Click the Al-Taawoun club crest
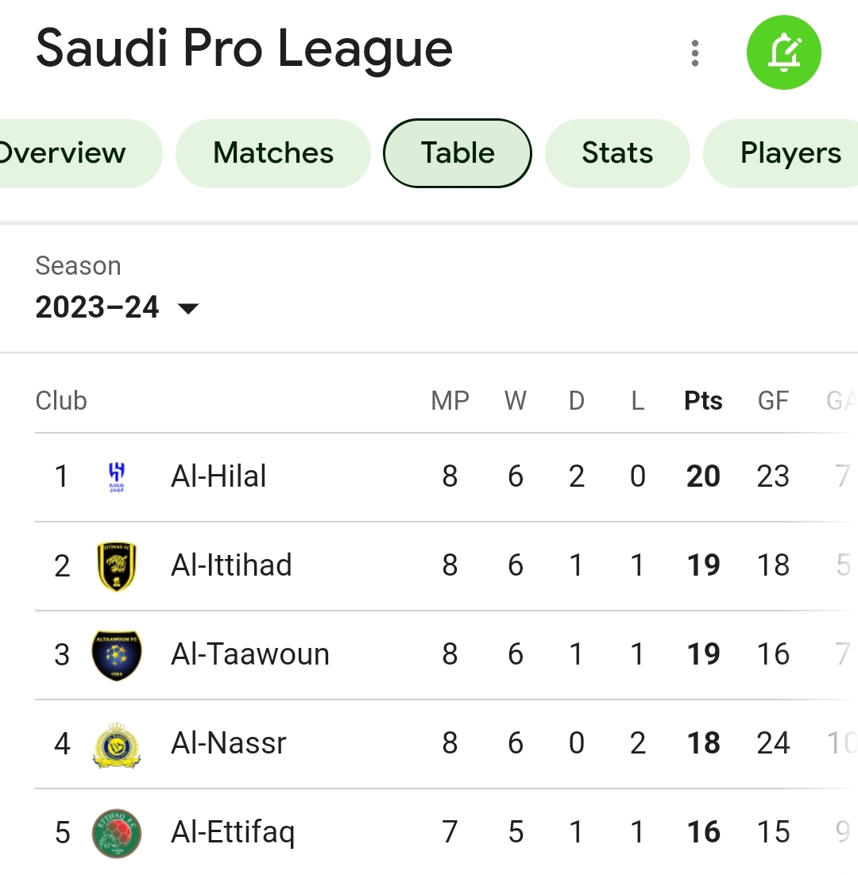The image size is (858, 875). tap(117, 655)
